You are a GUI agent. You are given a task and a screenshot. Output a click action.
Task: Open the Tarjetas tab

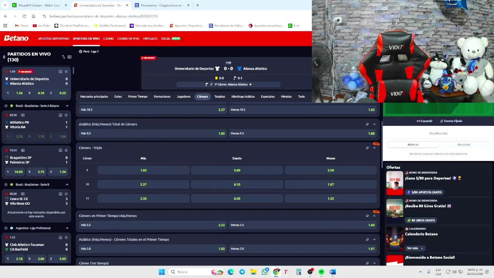(x=220, y=97)
